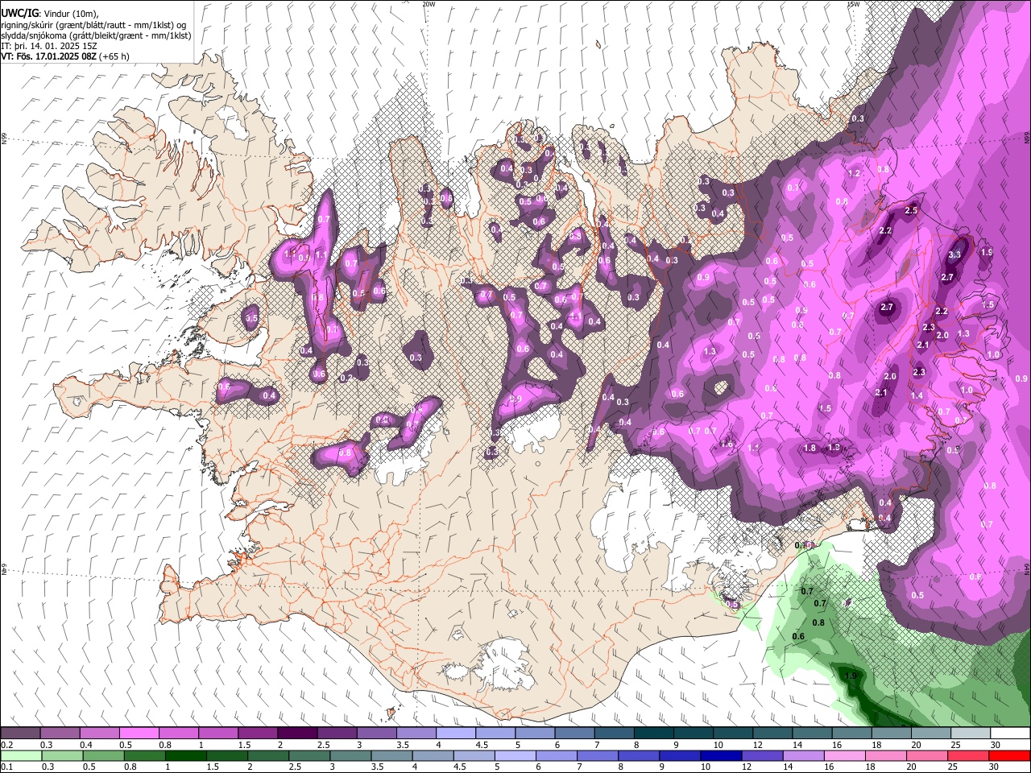
Task: Select the pale gray upper legend swatch at 25
Action: pos(971,734)
